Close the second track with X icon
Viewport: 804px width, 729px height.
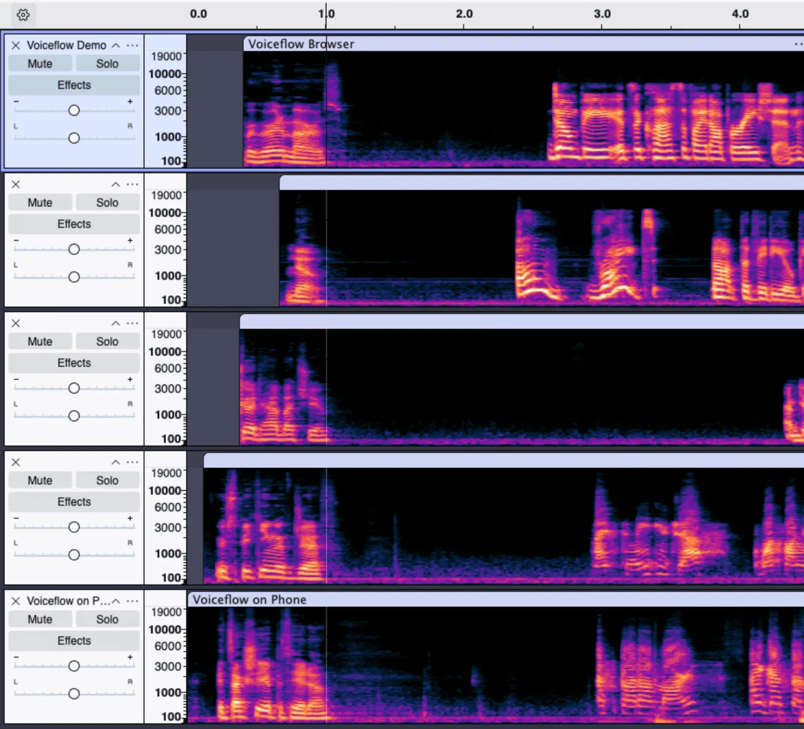pyautogui.click(x=16, y=184)
